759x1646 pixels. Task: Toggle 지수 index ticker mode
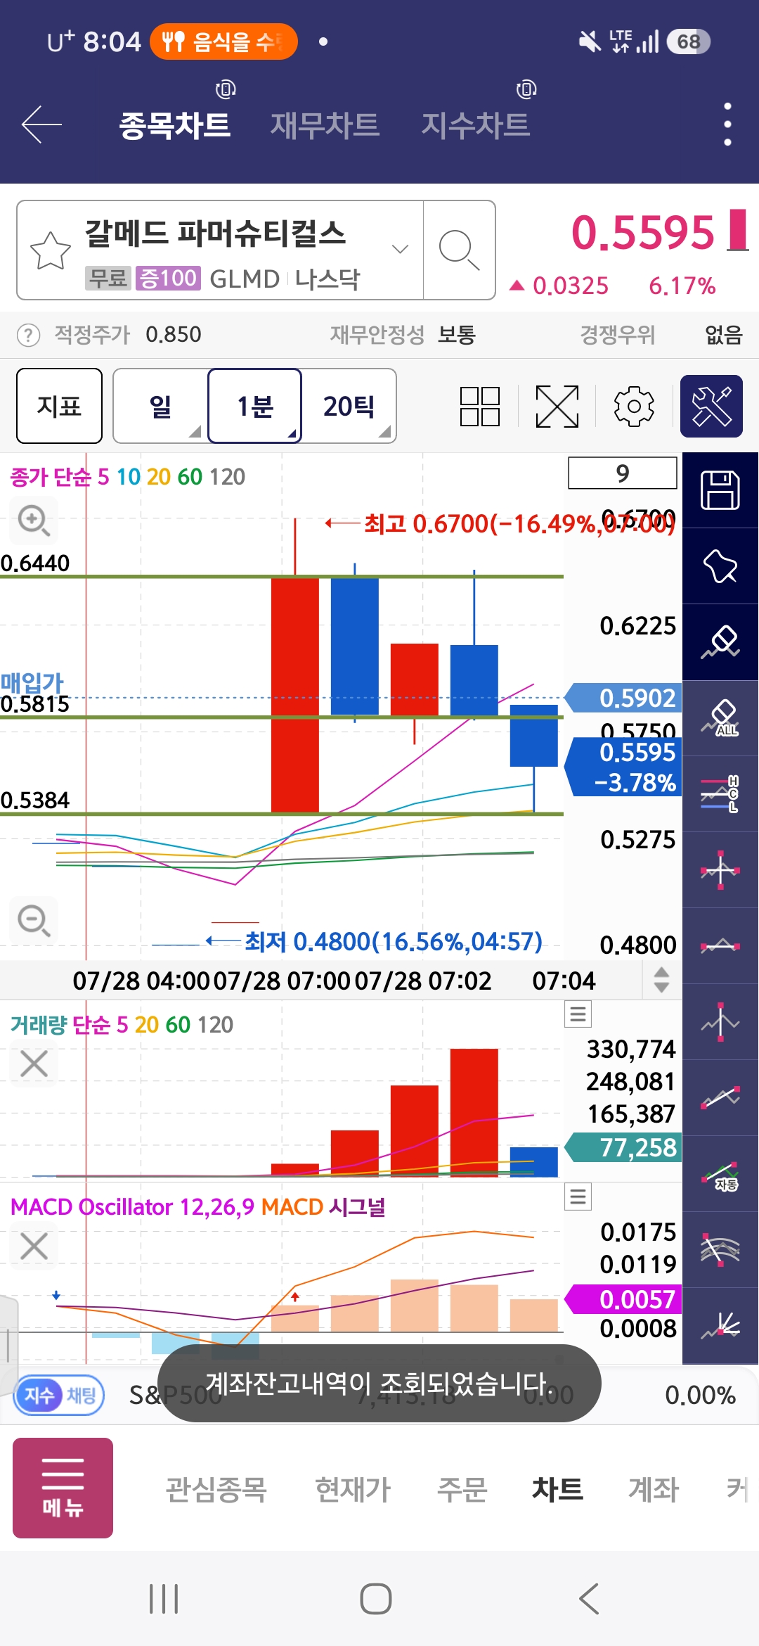[39, 1395]
